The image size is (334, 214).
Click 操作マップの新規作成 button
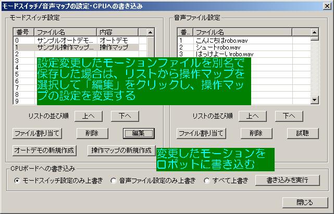(120, 150)
